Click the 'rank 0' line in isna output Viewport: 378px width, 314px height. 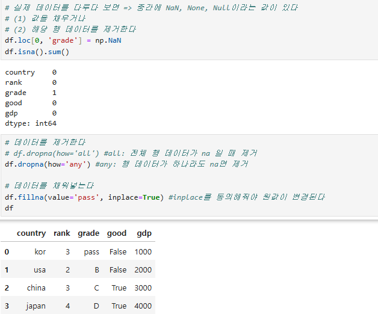point(31,82)
